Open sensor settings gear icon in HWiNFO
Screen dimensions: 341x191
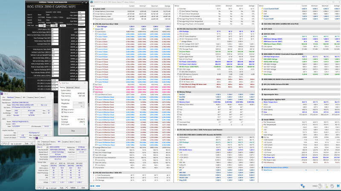coord(332,186)
